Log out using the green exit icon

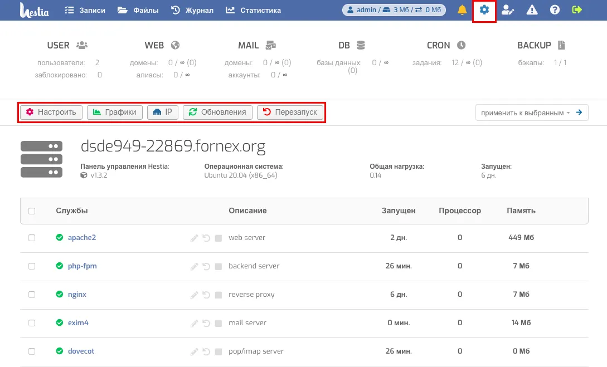coord(577,10)
